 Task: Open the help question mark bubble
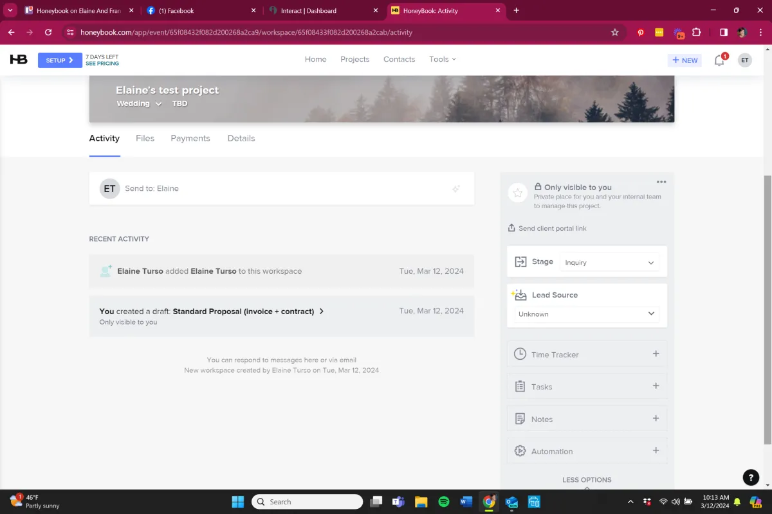751,477
